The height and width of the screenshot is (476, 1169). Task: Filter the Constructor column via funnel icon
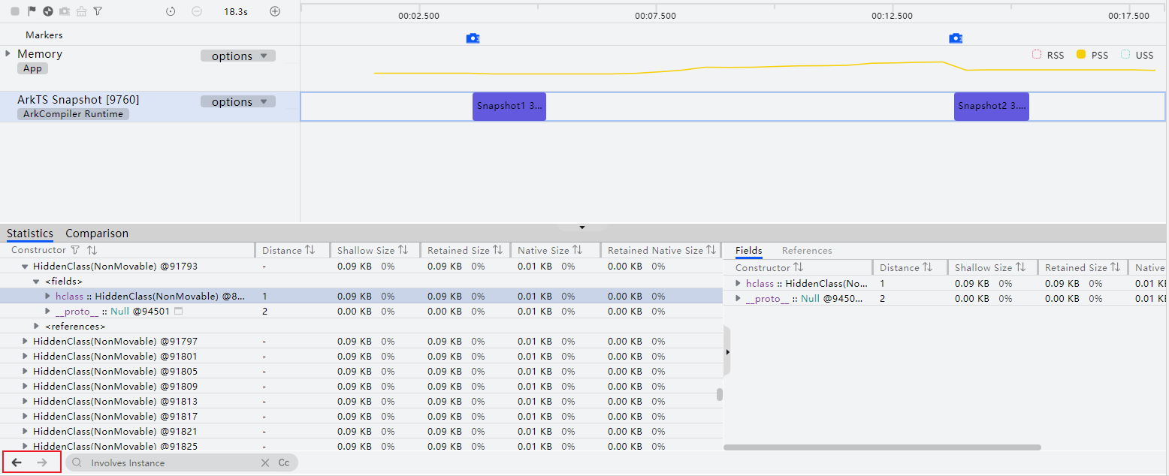pyautogui.click(x=75, y=250)
